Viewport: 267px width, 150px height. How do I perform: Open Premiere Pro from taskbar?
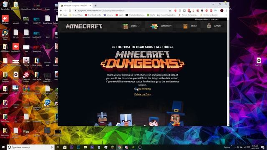(72, 147)
